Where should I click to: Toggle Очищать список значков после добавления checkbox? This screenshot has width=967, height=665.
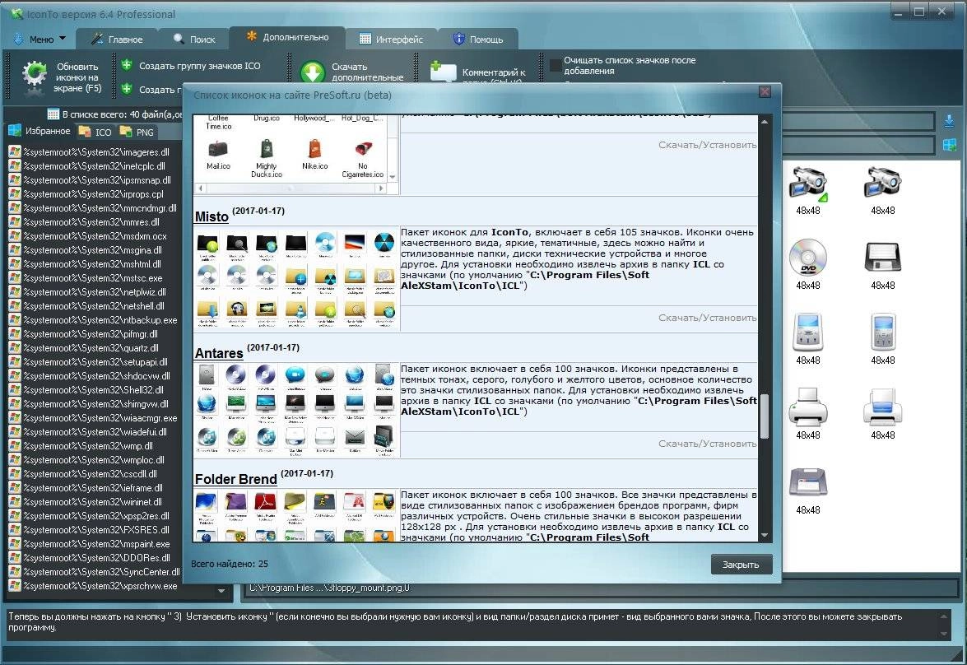point(555,65)
